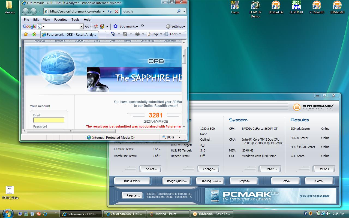This screenshot has height=218, width=349.
Task: Open TGTC_Vista file on desktop
Action: [x=10, y=192]
